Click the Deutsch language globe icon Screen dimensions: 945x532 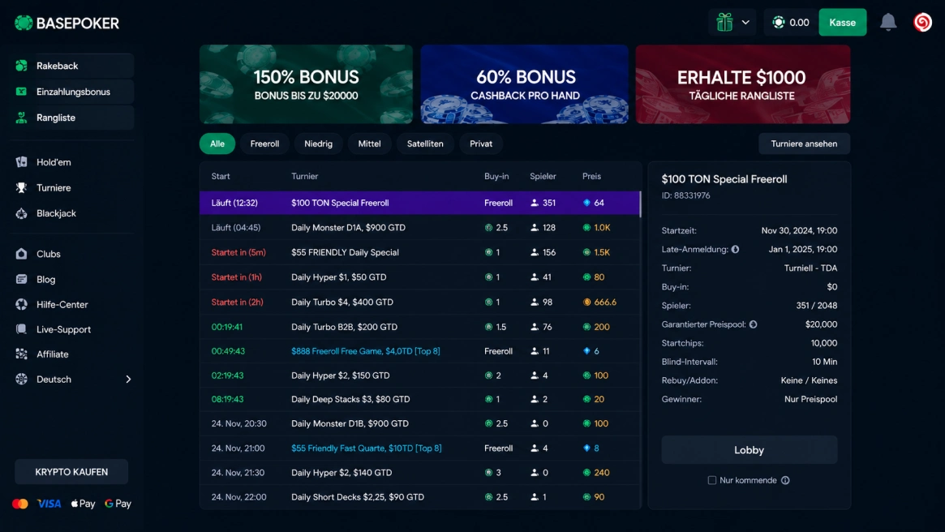(x=22, y=379)
